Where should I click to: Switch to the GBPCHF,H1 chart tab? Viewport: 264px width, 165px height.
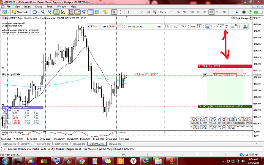pos(44,144)
